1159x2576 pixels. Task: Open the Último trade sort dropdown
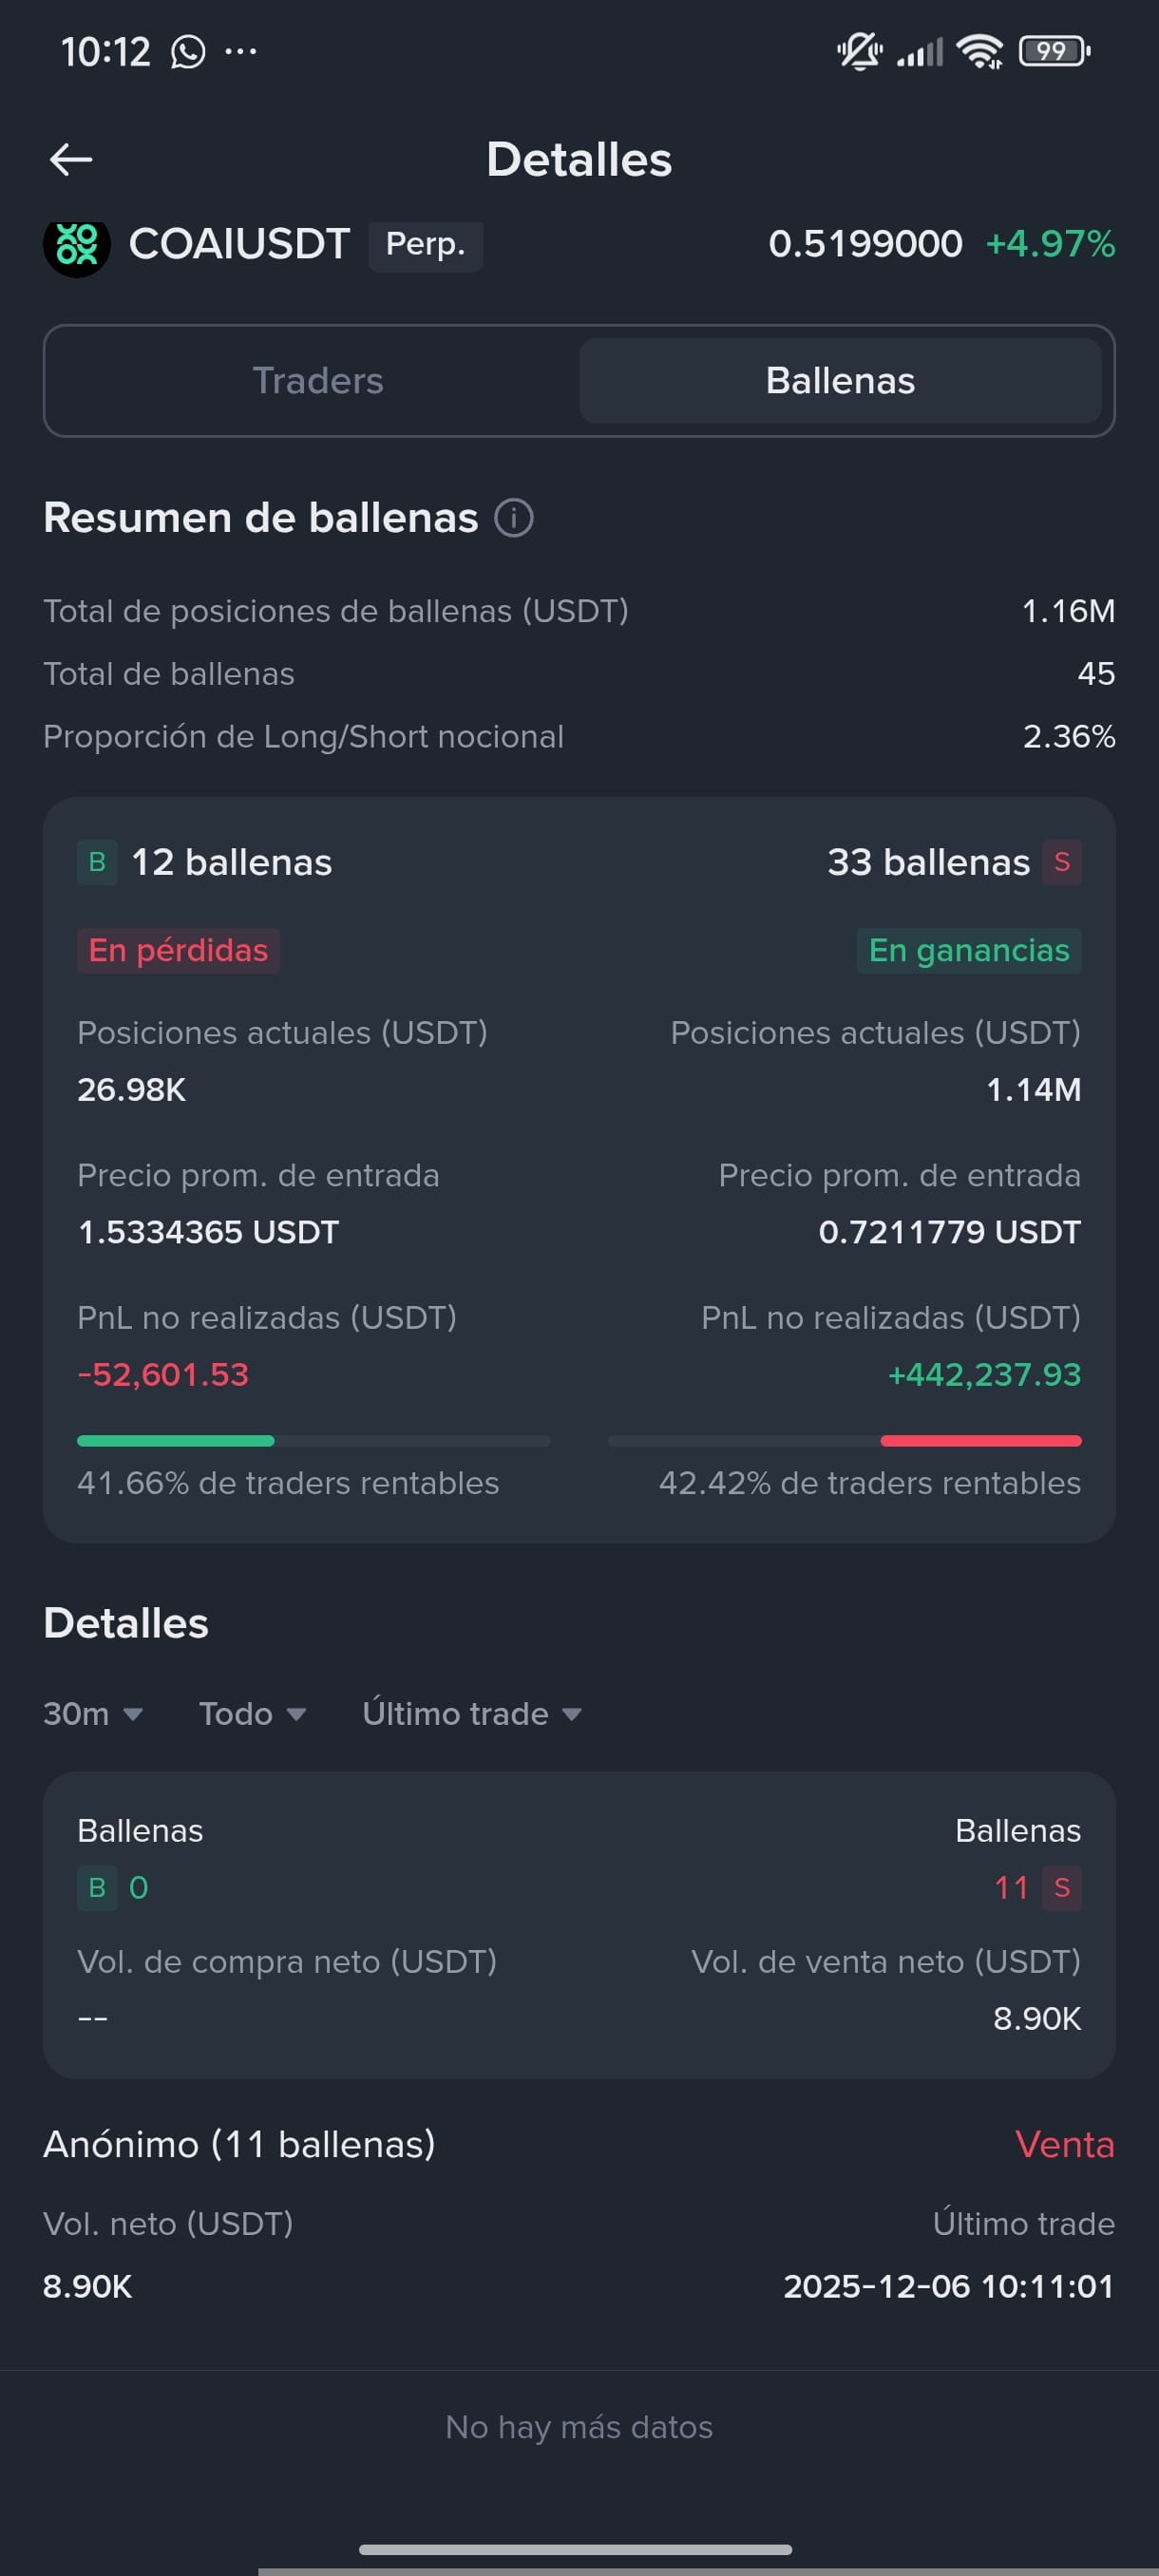tap(472, 1713)
